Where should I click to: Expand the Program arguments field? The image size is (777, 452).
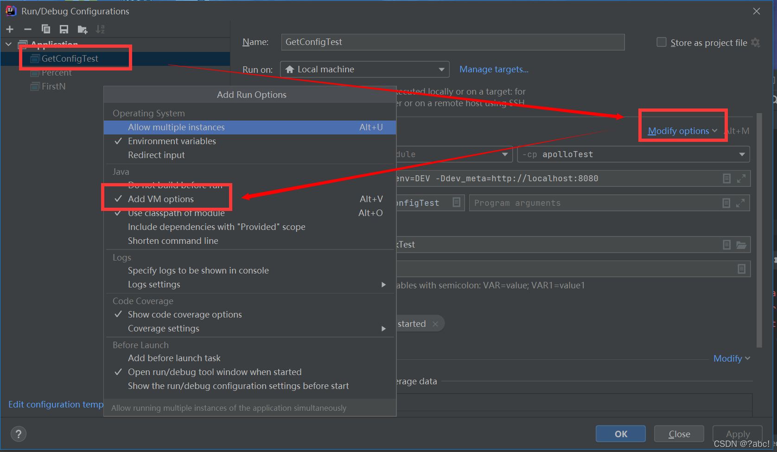pos(741,203)
